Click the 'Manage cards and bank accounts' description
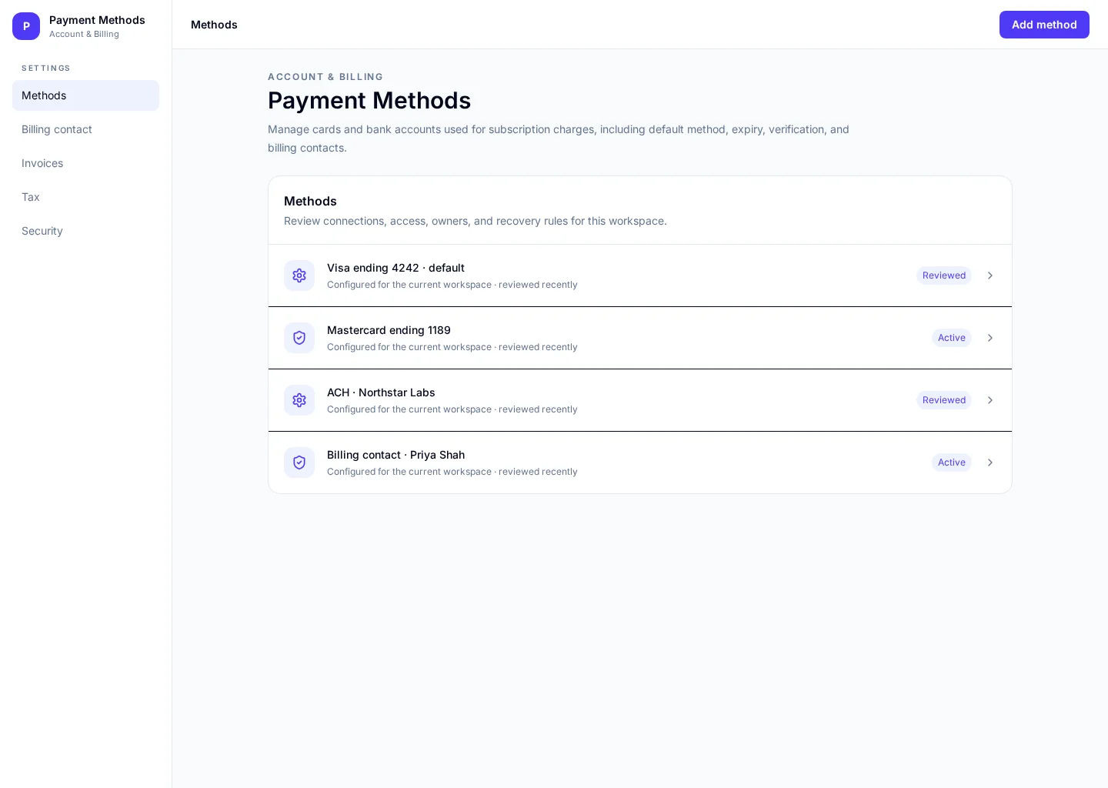The height and width of the screenshot is (788, 1108). pyautogui.click(x=559, y=139)
